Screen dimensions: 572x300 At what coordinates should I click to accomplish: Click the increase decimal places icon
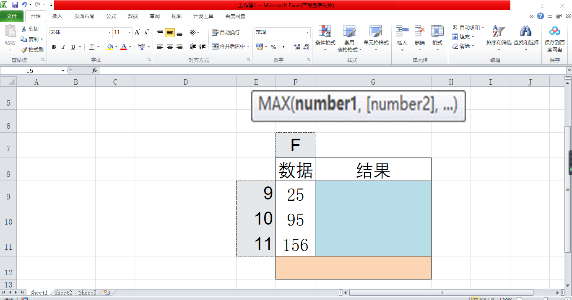pos(296,47)
